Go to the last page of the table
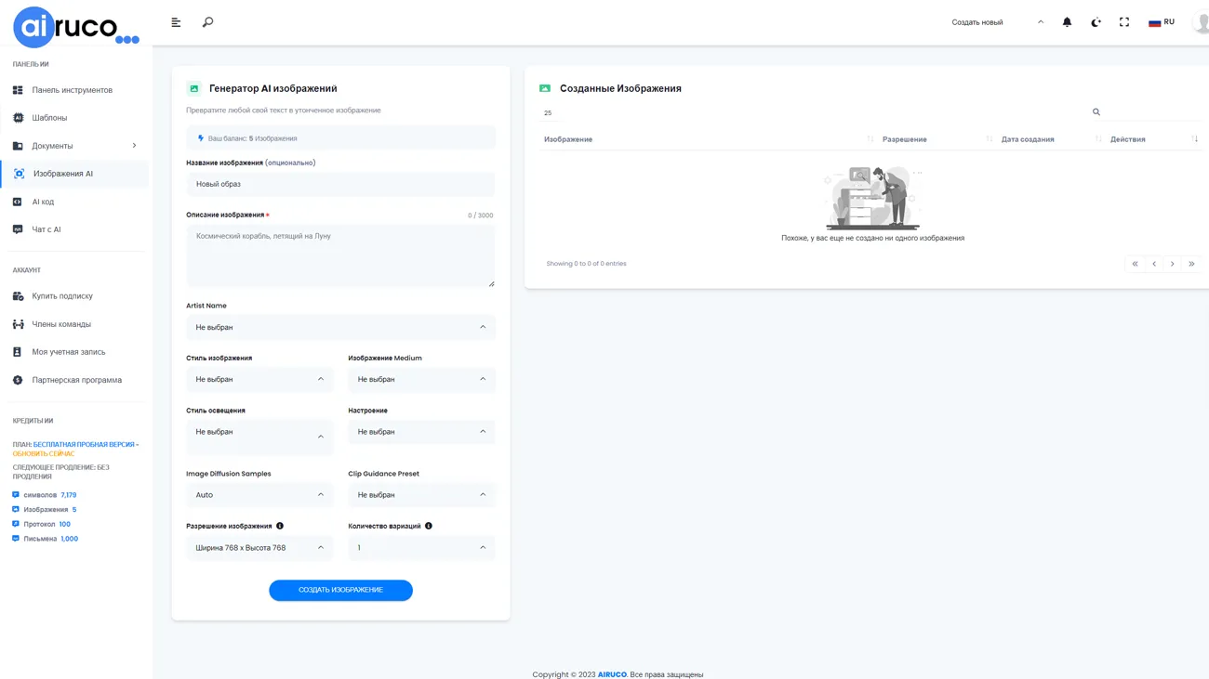This screenshot has height=679, width=1209. pos(1191,264)
